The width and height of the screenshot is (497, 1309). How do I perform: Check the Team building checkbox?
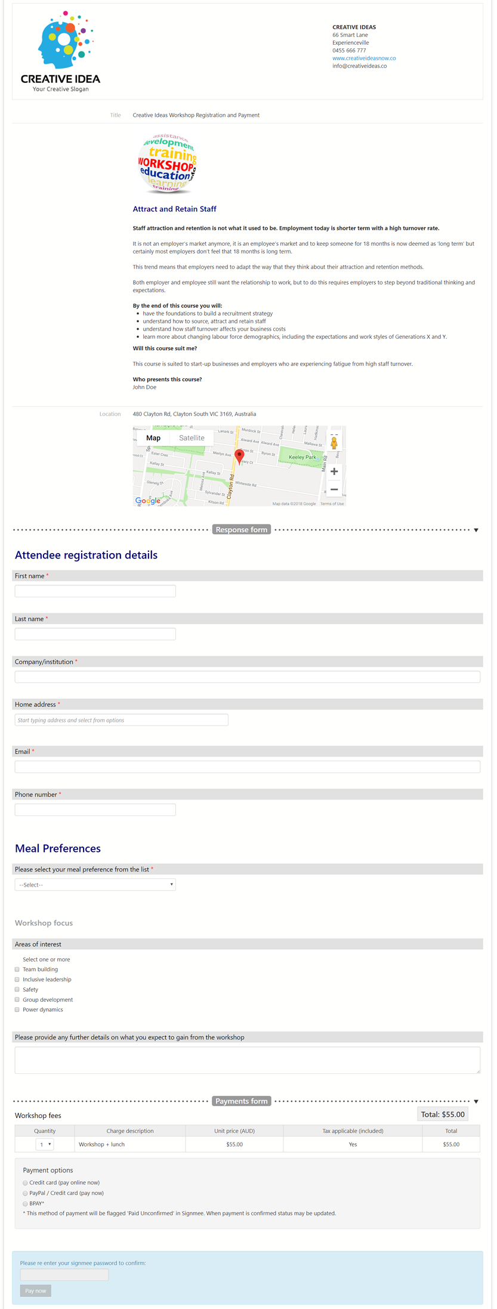(17, 970)
